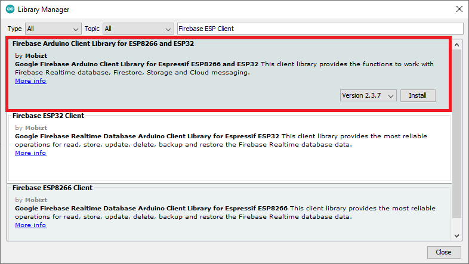Screen dimensions: 469x264
Task: Close the Library Manager window with X
Action: [x=459, y=10]
